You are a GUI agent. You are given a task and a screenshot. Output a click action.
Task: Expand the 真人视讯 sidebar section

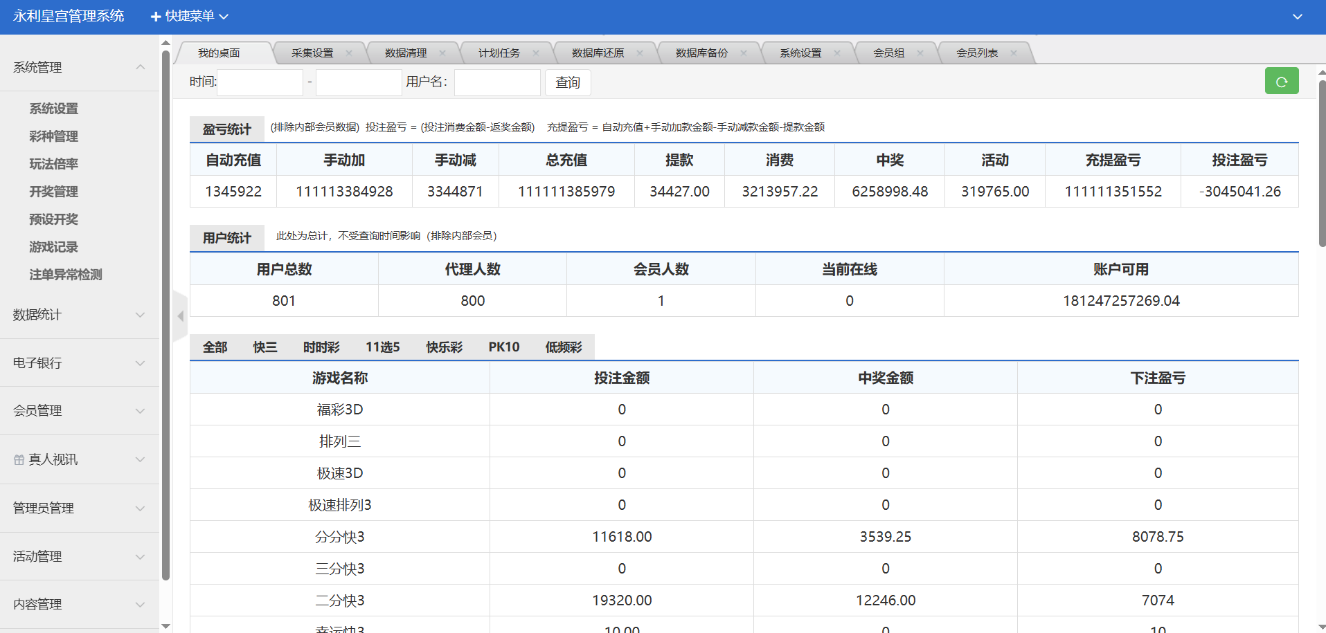tap(79, 459)
